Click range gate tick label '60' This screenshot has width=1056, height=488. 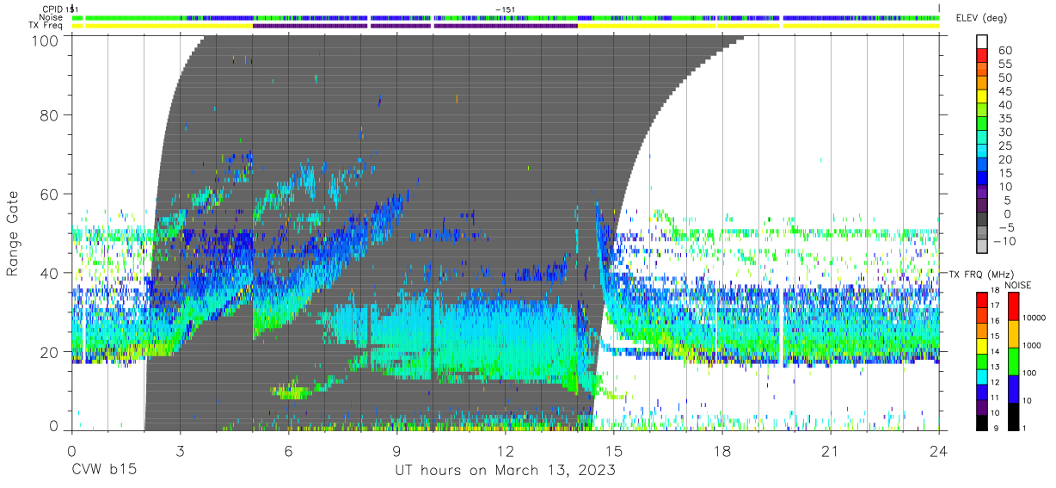tap(50, 194)
